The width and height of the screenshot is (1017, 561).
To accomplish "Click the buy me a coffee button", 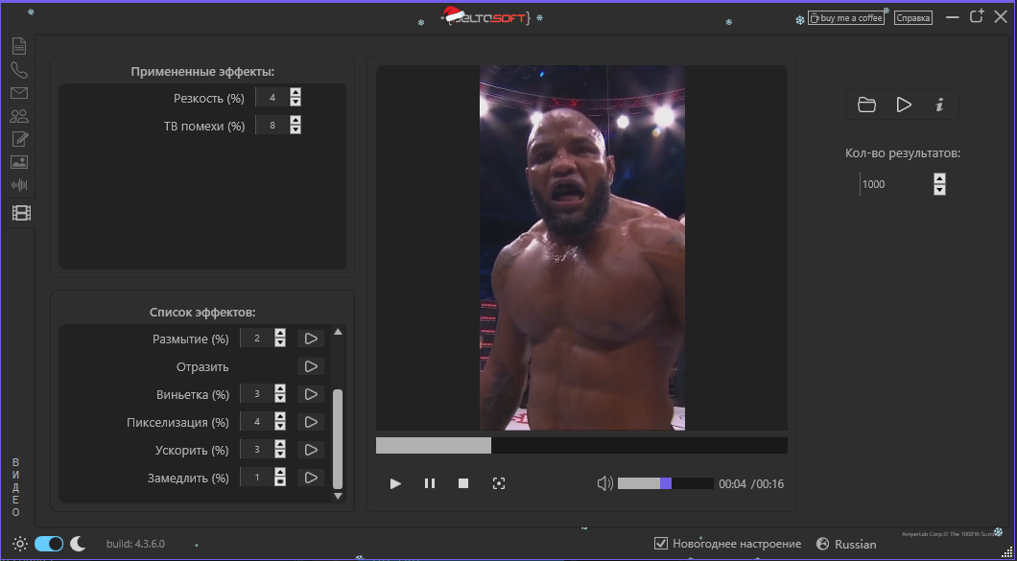I will point(845,17).
